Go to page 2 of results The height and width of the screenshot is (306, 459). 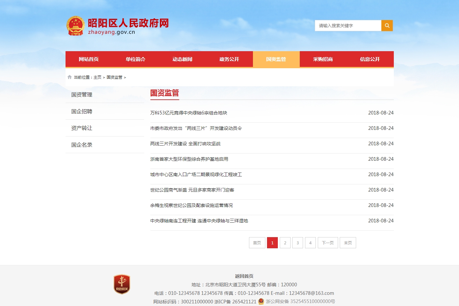285,243
